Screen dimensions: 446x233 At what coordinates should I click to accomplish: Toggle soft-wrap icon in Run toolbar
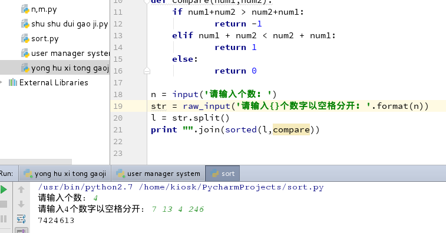(x=21, y=219)
